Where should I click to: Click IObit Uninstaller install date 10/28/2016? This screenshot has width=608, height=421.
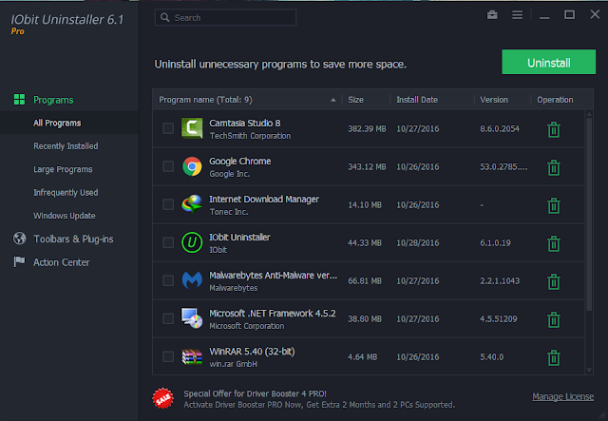(418, 243)
